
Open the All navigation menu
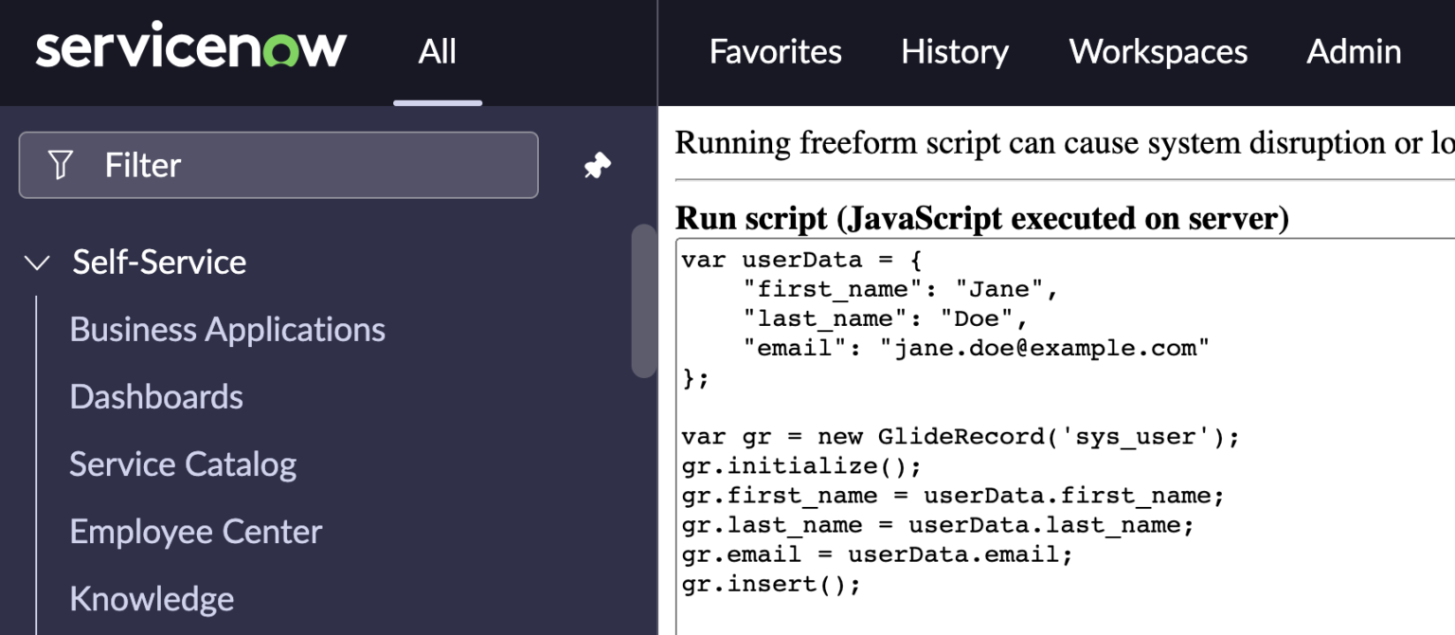point(437,52)
